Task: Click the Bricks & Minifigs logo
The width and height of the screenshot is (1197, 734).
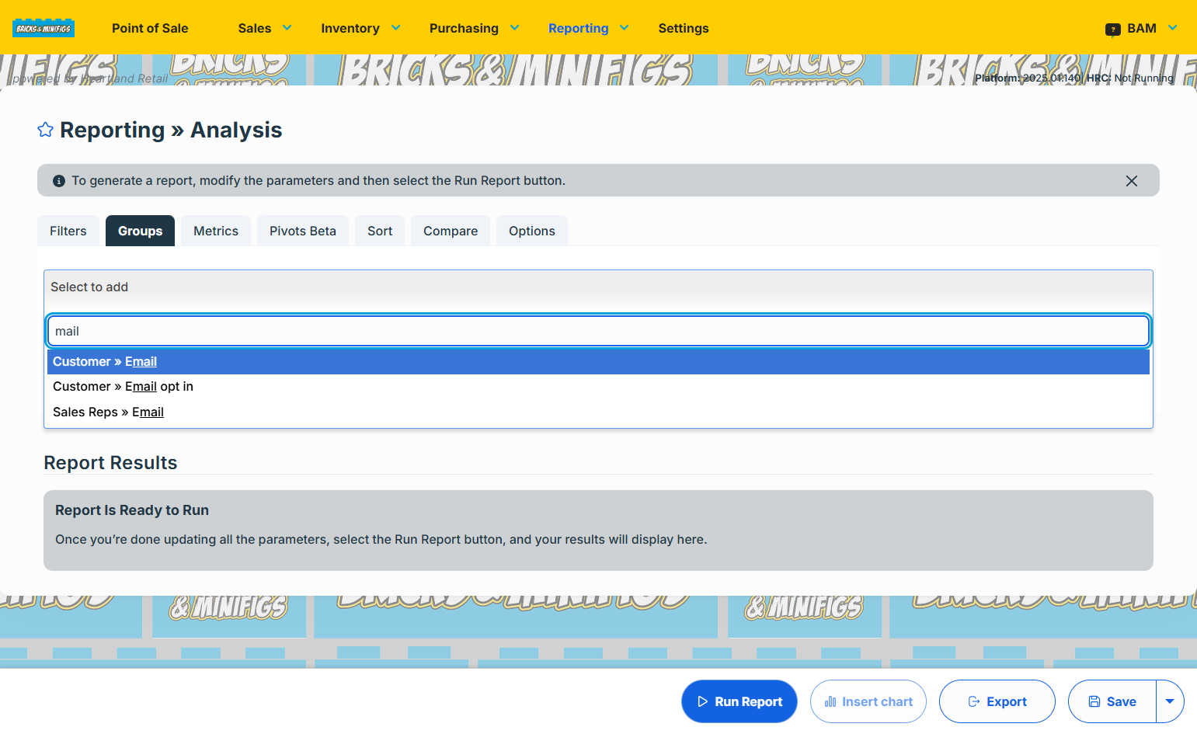Action: click(x=43, y=28)
